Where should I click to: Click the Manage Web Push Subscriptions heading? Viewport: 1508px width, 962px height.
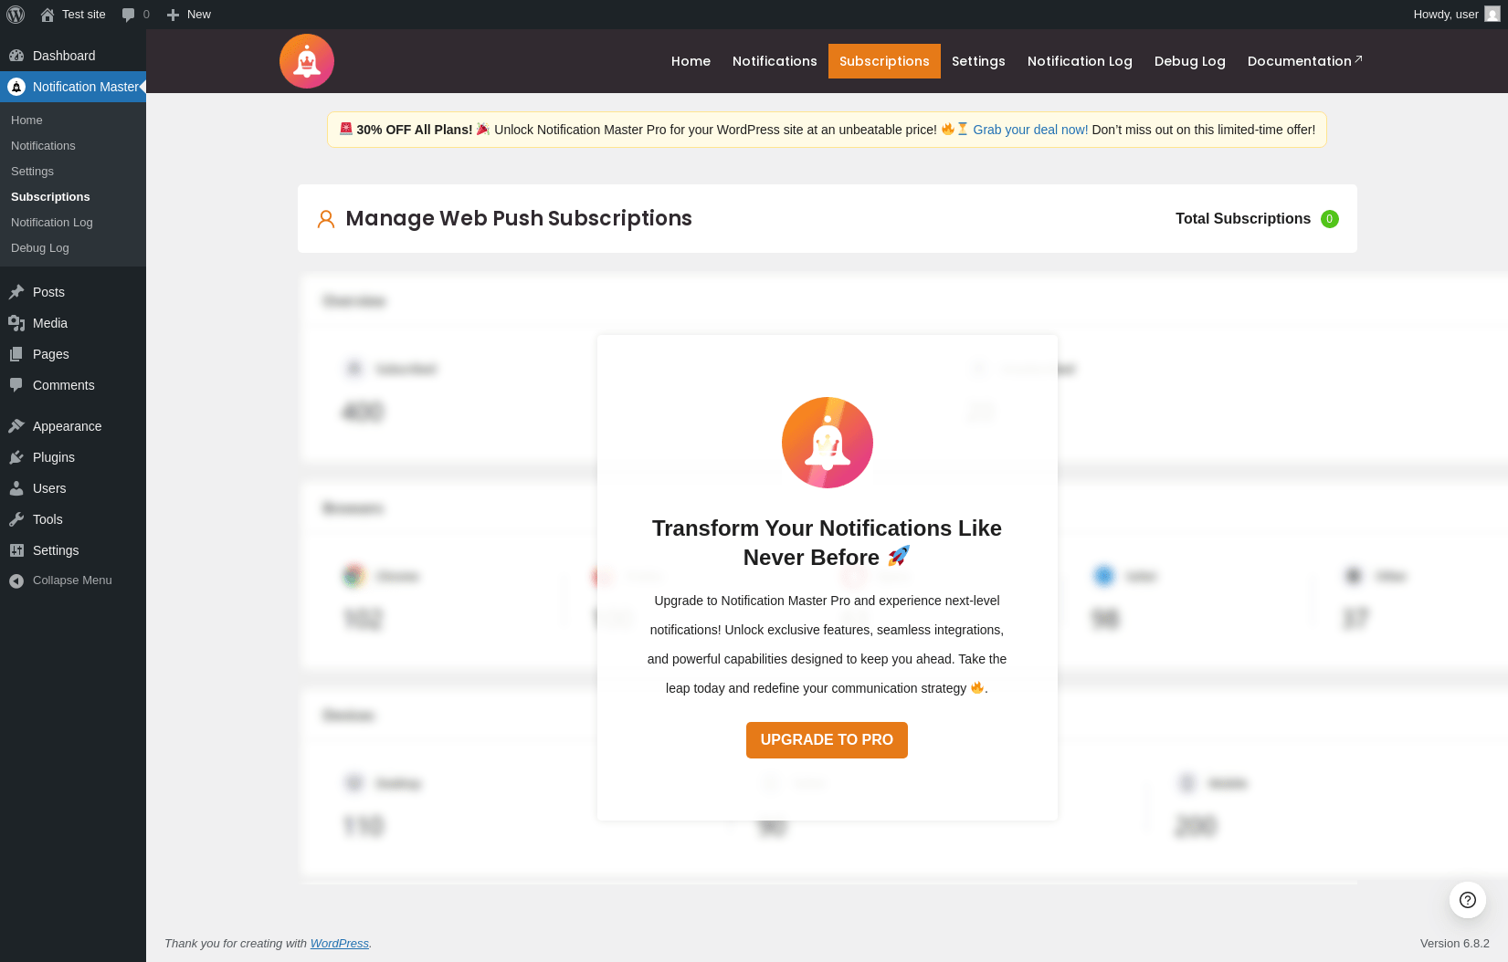[x=519, y=219]
